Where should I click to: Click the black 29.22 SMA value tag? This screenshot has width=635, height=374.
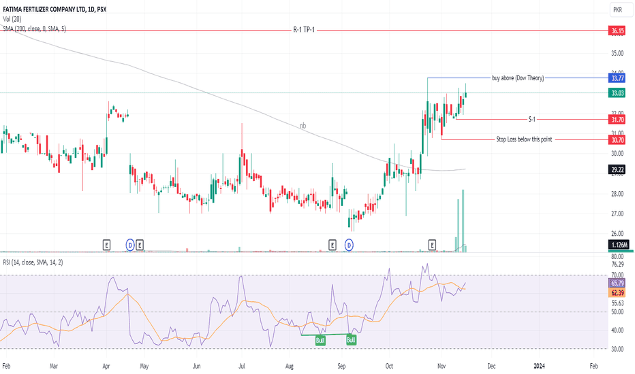(x=617, y=169)
